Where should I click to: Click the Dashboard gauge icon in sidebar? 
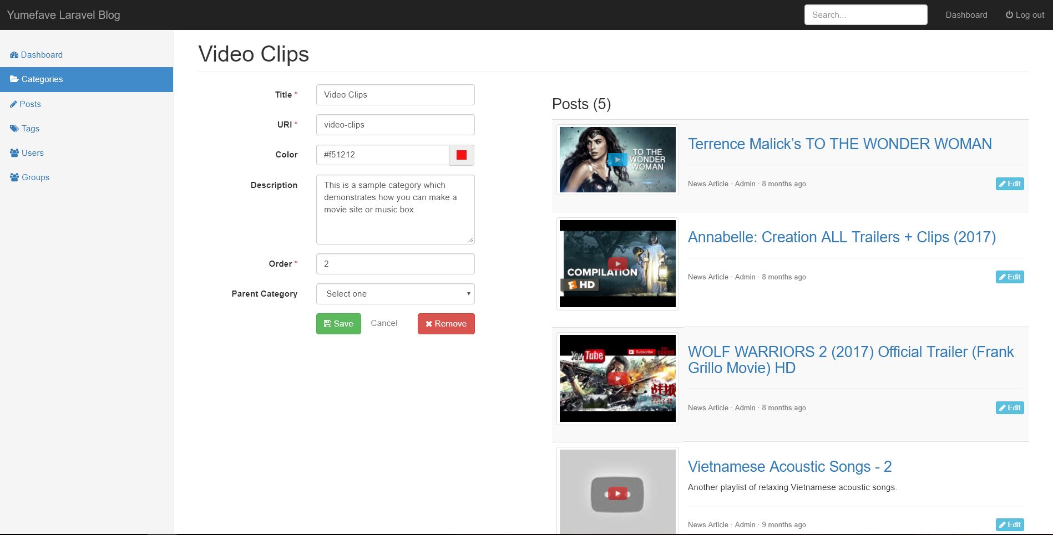tap(14, 55)
